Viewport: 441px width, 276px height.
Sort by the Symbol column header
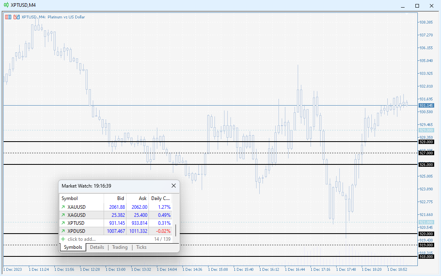(x=82, y=198)
